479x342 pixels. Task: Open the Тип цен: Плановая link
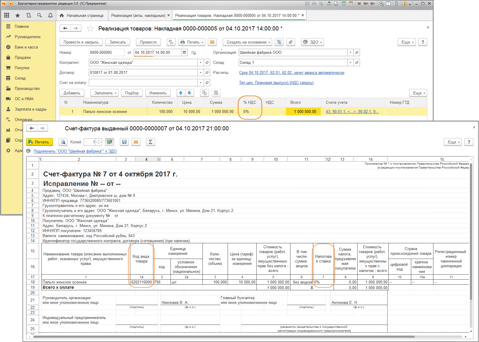click(x=276, y=83)
